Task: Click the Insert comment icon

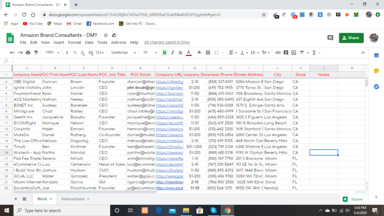Action: coord(286,53)
